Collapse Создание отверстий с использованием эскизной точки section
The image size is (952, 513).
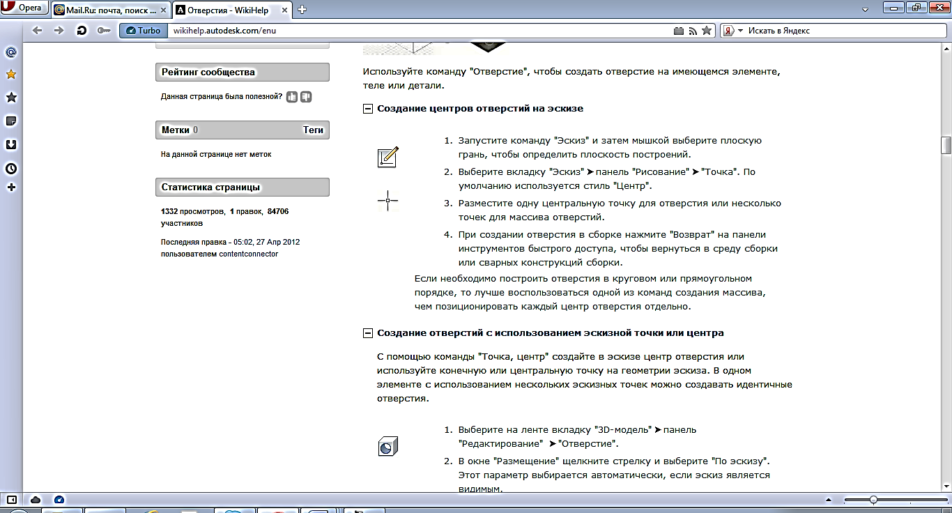point(368,333)
